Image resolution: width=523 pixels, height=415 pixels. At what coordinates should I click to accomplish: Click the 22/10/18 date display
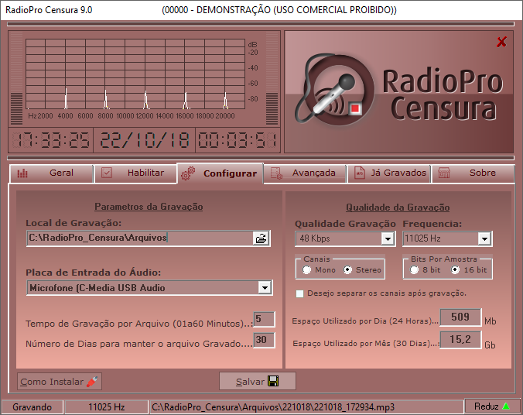click(145, 140)
